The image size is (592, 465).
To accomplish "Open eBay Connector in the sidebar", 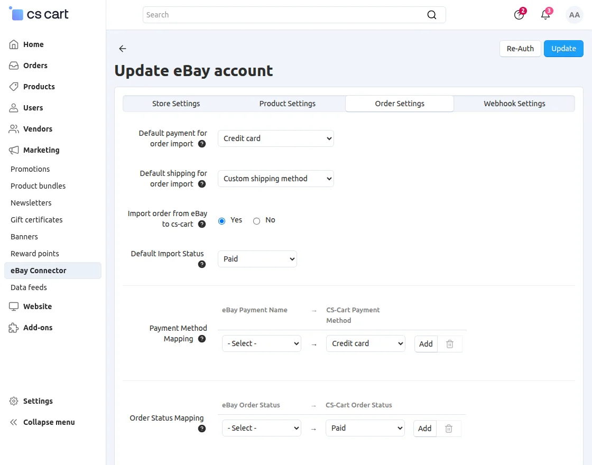I will point(53,271).
